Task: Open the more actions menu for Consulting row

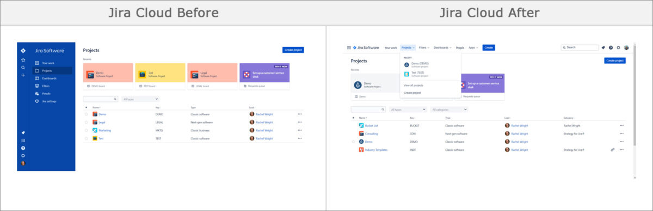Action: [621, 133]
